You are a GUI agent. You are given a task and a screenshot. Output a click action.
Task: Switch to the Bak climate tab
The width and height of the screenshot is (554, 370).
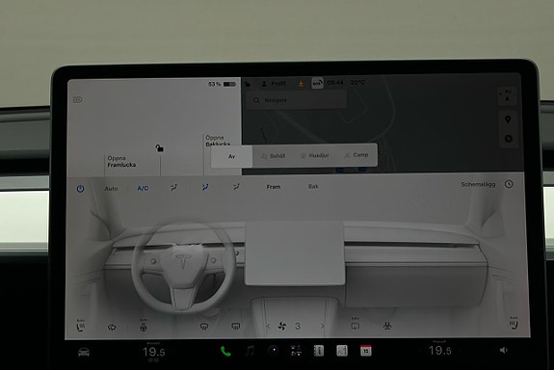(313, 186)
